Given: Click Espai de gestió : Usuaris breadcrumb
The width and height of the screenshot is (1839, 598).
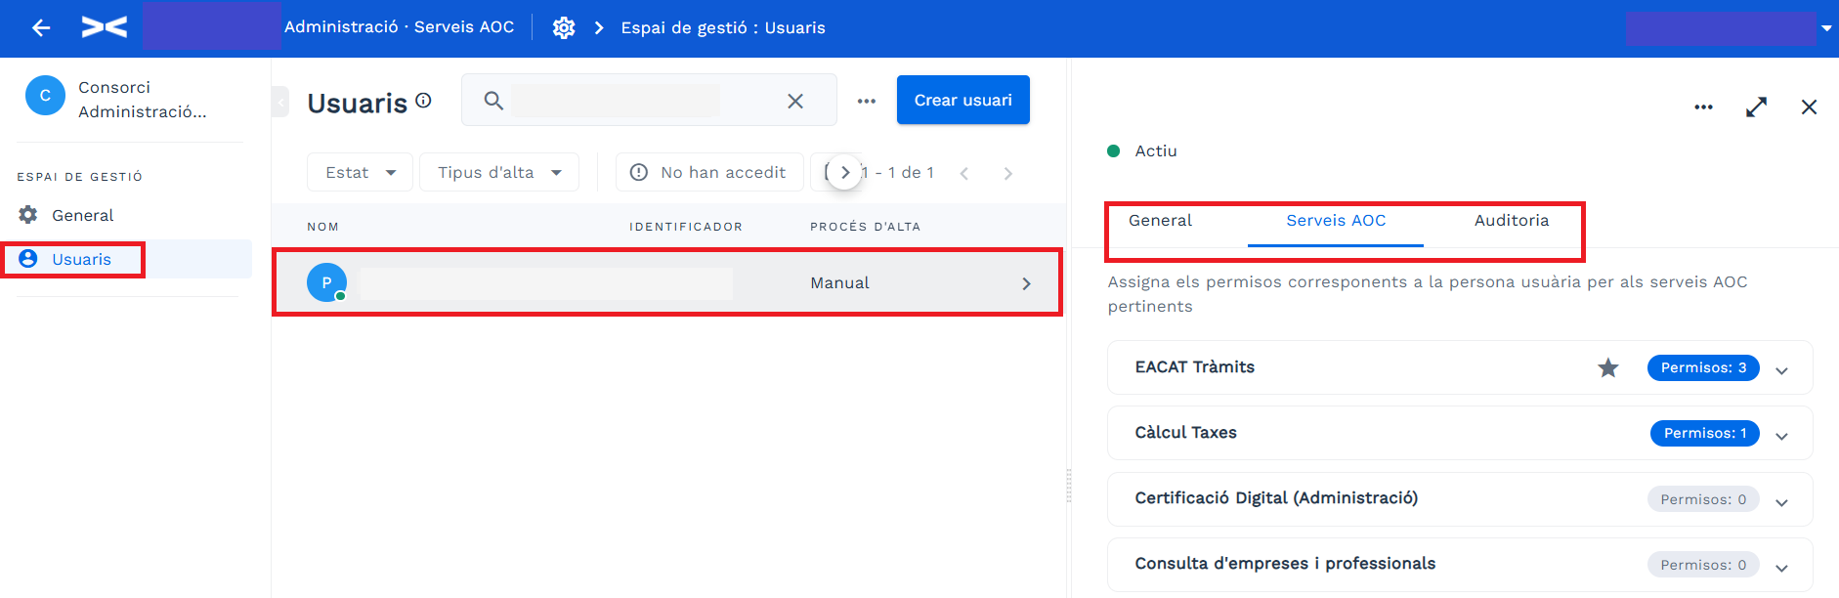Looking at the screenshot, I should (x=723, y=28).
